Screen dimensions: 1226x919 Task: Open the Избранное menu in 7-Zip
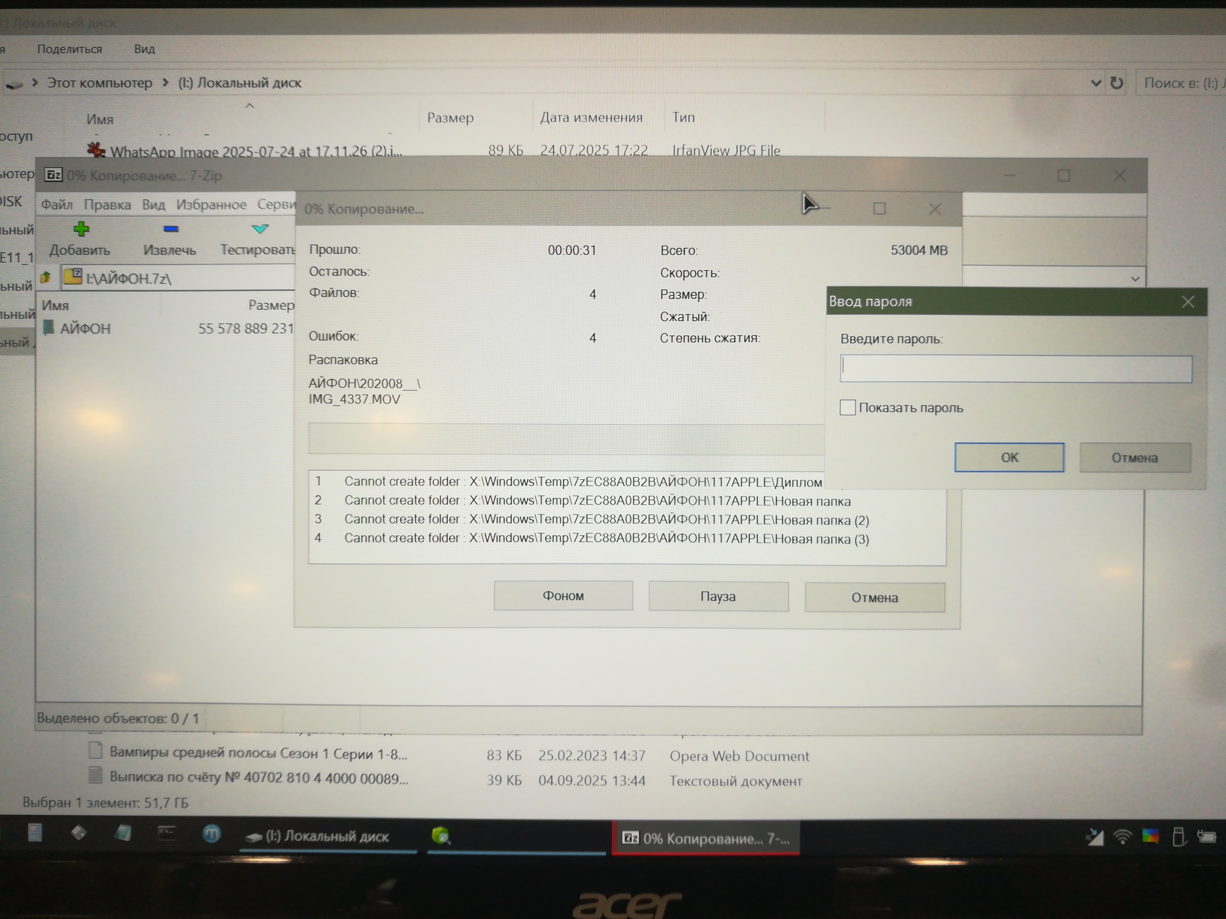211,205
